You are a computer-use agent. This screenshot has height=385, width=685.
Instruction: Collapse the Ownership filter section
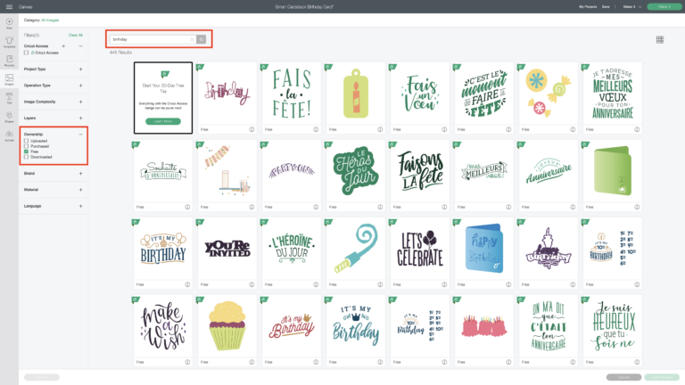coord(81,134)
